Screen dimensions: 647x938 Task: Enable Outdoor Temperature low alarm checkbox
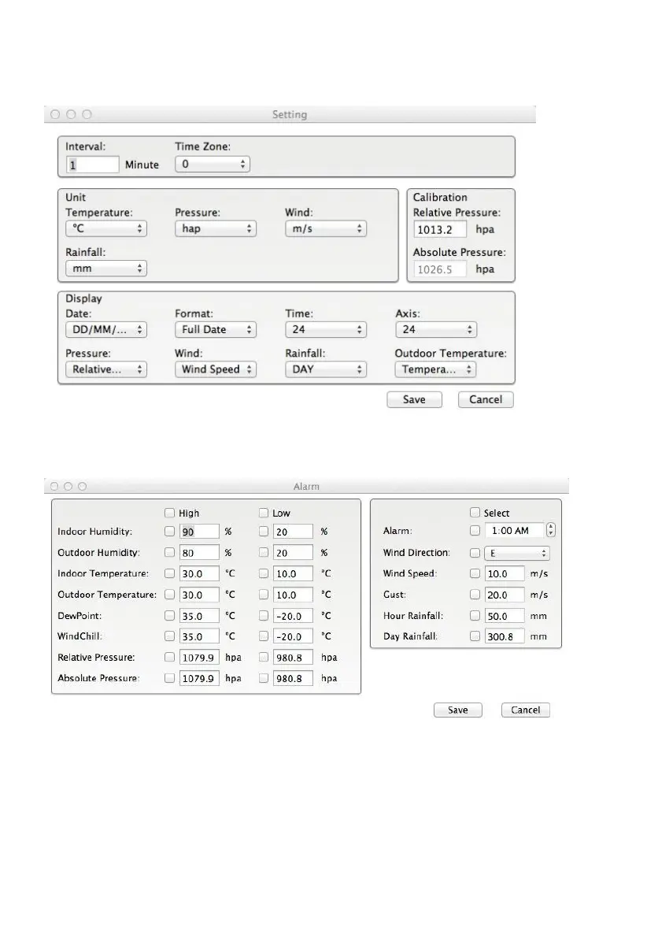[x=264, y=595]
